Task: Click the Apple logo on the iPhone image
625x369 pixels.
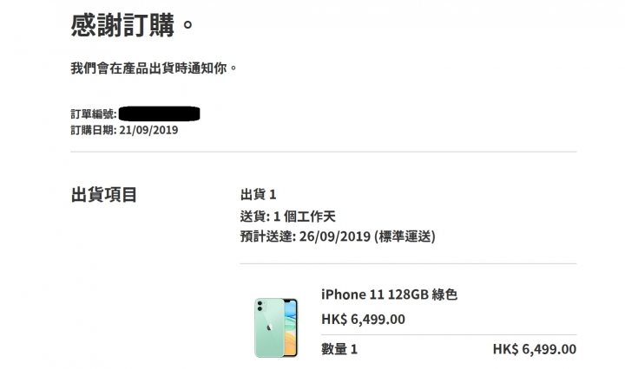Action: (x=269, y=327)
